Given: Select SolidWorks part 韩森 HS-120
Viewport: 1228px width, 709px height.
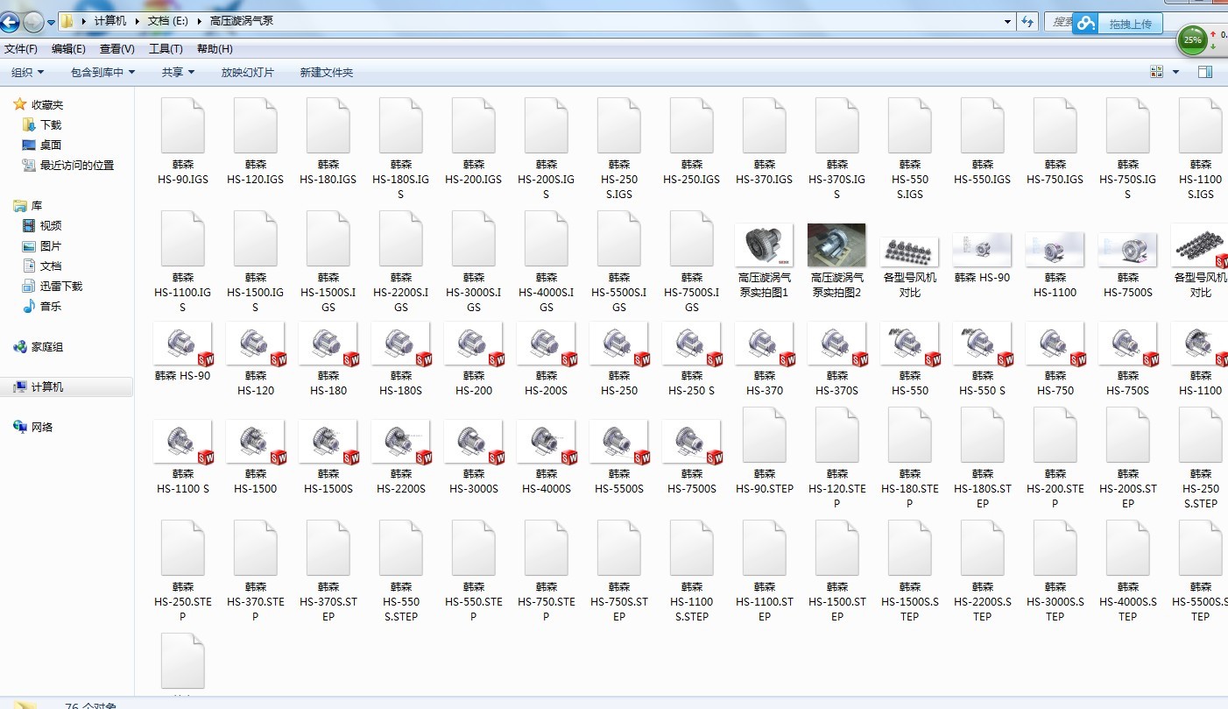Looking at the screenshot, I should (256, 359).
